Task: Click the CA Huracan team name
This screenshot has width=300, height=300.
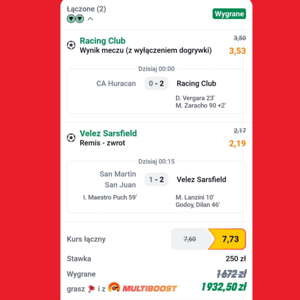Action: [x=116, y=84]
